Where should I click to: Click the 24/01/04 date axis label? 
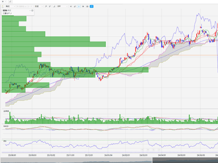point(108,155)
